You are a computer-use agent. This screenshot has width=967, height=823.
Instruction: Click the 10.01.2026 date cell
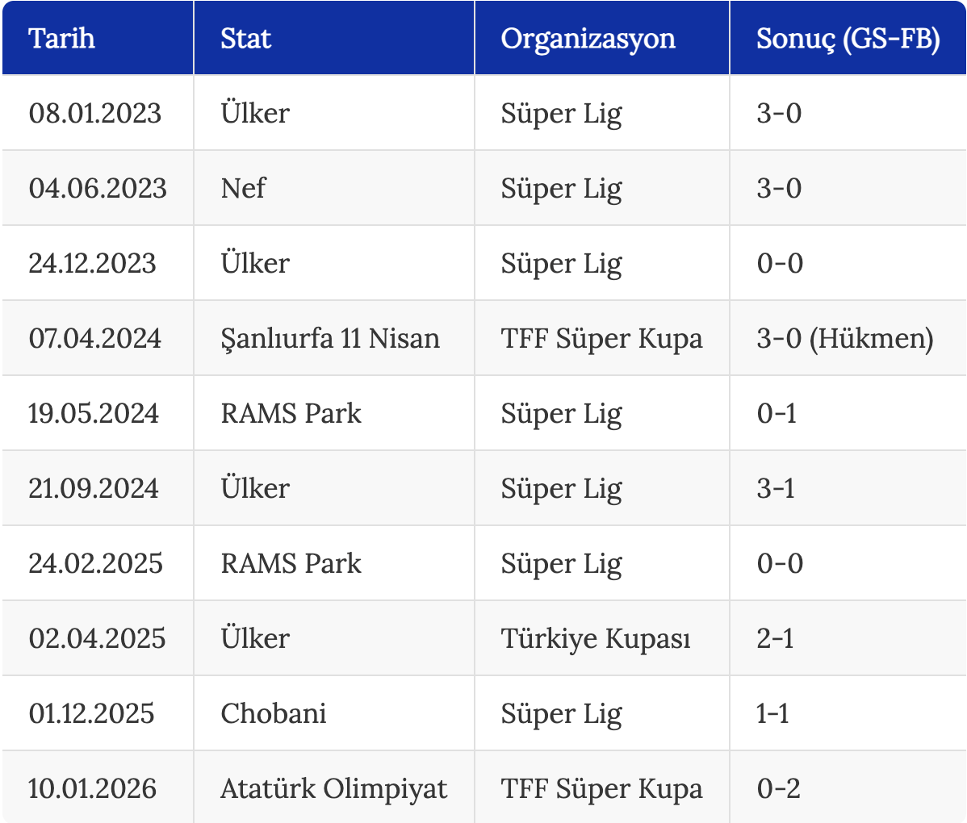[x=93, y=788]
